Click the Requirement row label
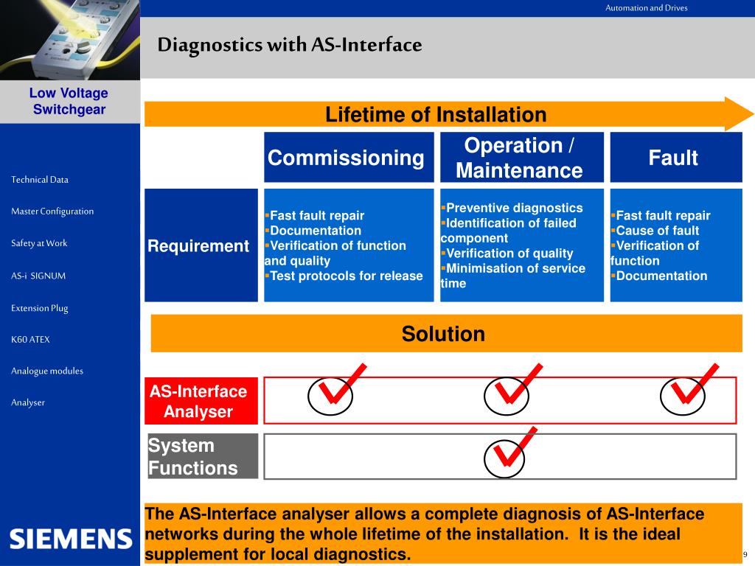The height and width of the screenshot is (566, 755). (x=201, y=245)
